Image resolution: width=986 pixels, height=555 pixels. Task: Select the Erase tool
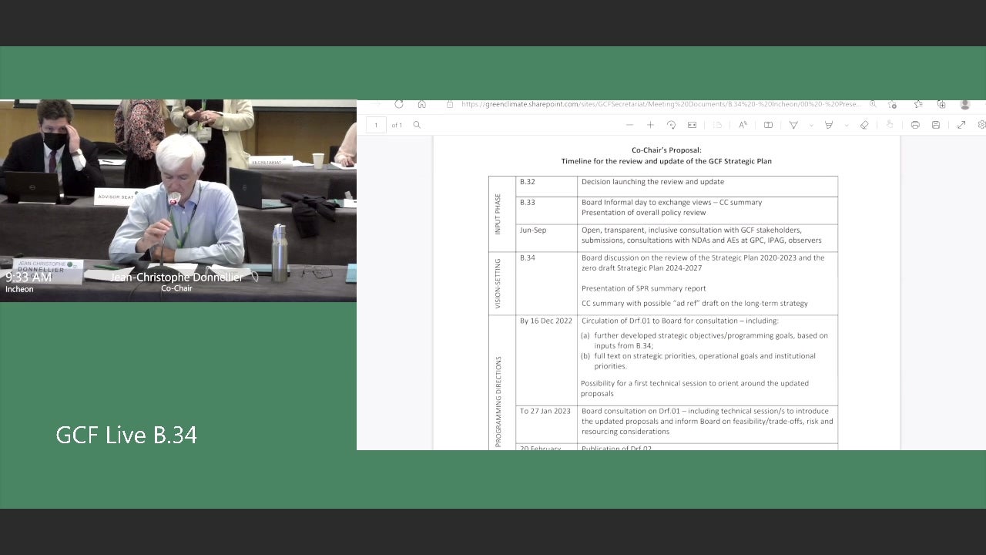pyautogui.click(x=864, y=125)
